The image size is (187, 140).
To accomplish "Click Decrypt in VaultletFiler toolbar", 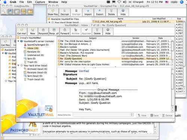I will pyautogui.click(x=65, y=12).
